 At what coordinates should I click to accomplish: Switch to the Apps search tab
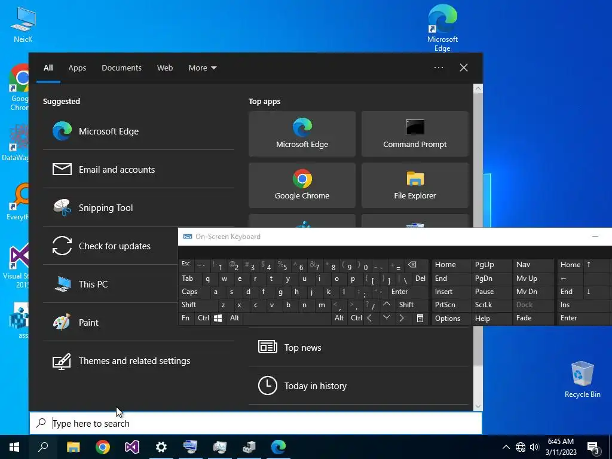click(77, 68)
